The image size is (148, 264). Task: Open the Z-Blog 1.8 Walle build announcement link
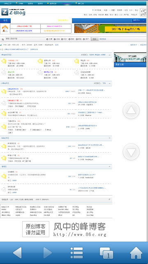tap(13, 49)
